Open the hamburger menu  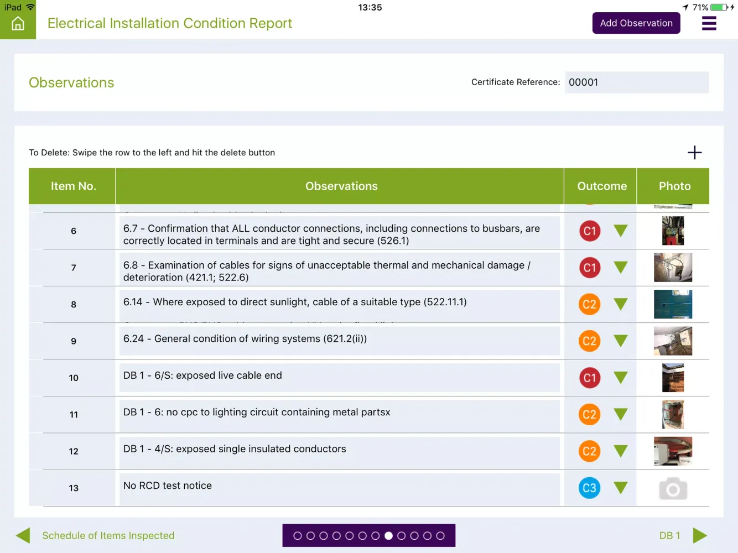click(x=709, y=23)
